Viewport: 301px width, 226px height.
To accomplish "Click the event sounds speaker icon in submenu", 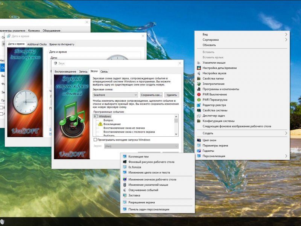I will point(125,190).
